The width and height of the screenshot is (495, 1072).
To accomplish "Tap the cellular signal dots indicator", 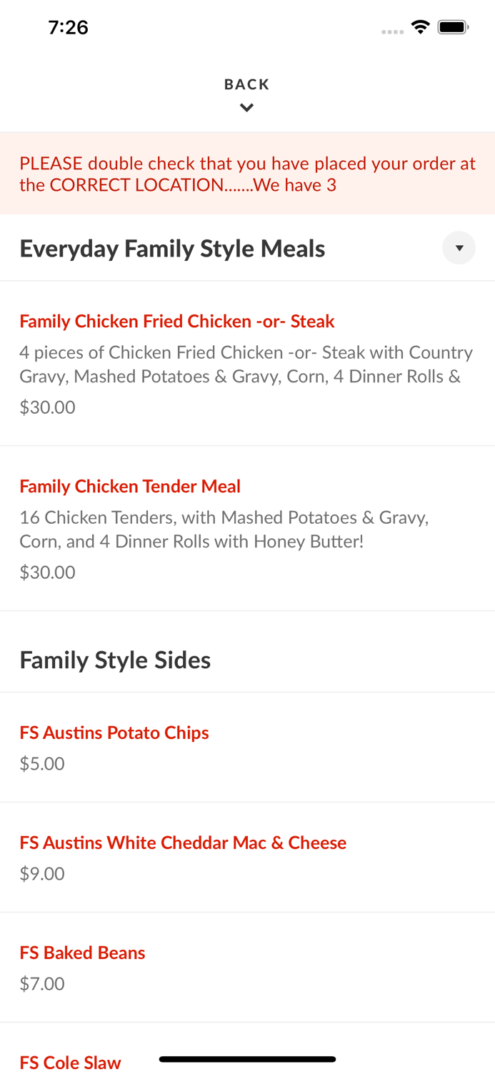I will (392, 30).
